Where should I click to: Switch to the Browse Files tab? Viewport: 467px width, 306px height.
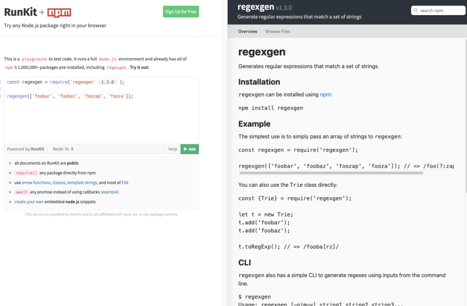(x=278, y=31)
